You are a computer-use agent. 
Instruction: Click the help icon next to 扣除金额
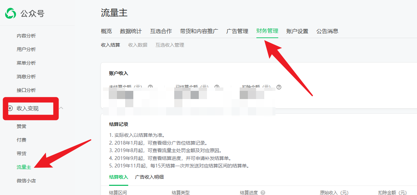click(x=279, y=87)
